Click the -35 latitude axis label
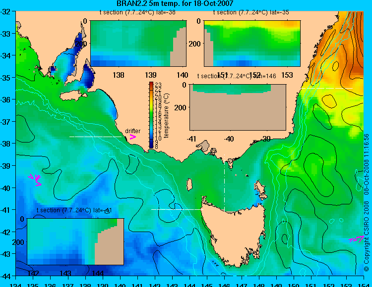This screenshot has height=287, width=372. tap(5, 78)
